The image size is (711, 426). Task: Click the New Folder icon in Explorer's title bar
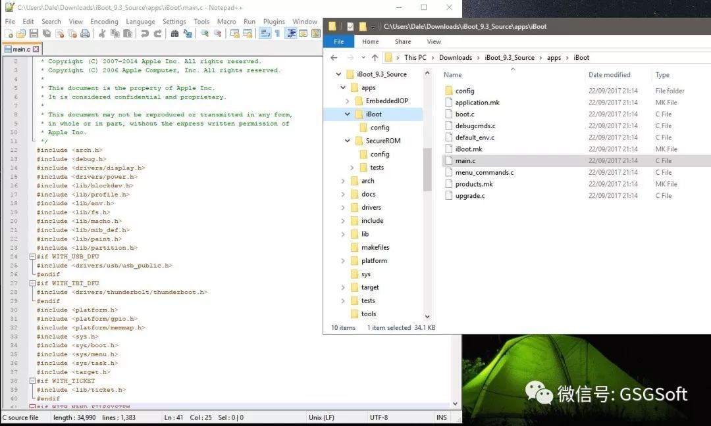pyautogui.click(x=362, y=27)
